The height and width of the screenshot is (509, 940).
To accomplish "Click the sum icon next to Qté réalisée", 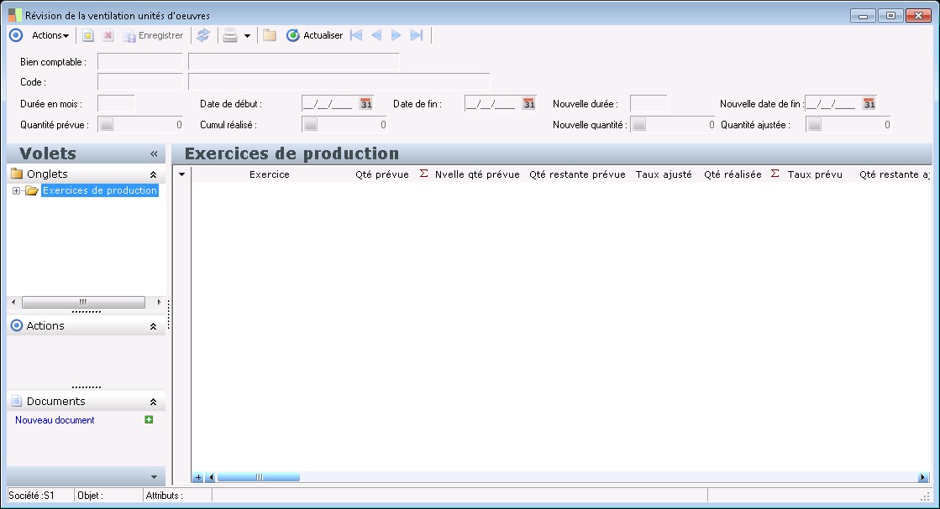I will pyautogui.click(x=775, y=174).
